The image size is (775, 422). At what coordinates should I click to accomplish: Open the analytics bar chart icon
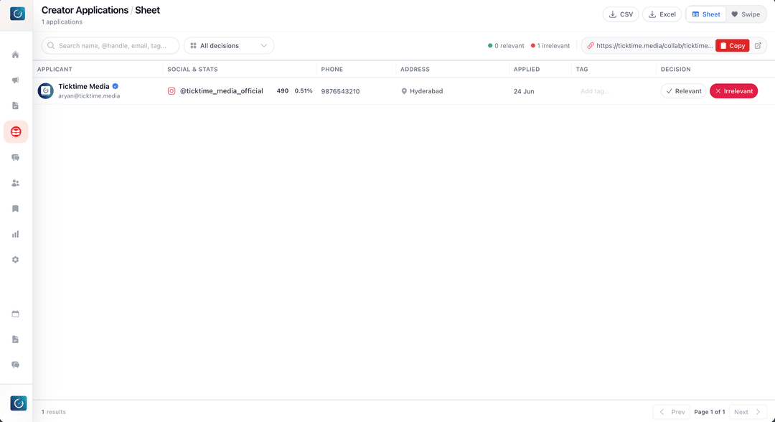pos(15,234)
